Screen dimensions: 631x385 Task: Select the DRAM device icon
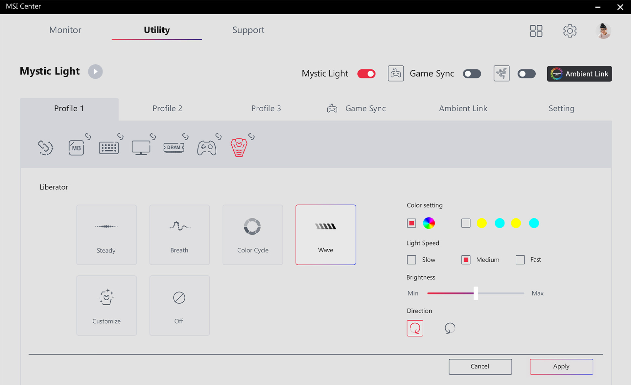(x=174, y=148)
